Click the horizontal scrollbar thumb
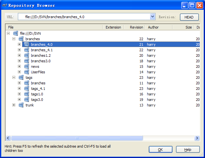This screenshot has height=158, width=205. coord(77,138)
